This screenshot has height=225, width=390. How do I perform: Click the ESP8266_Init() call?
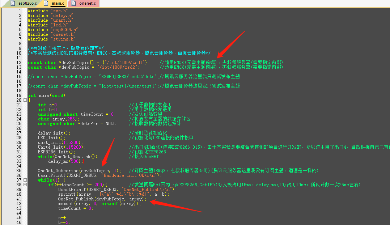(57, 152)
